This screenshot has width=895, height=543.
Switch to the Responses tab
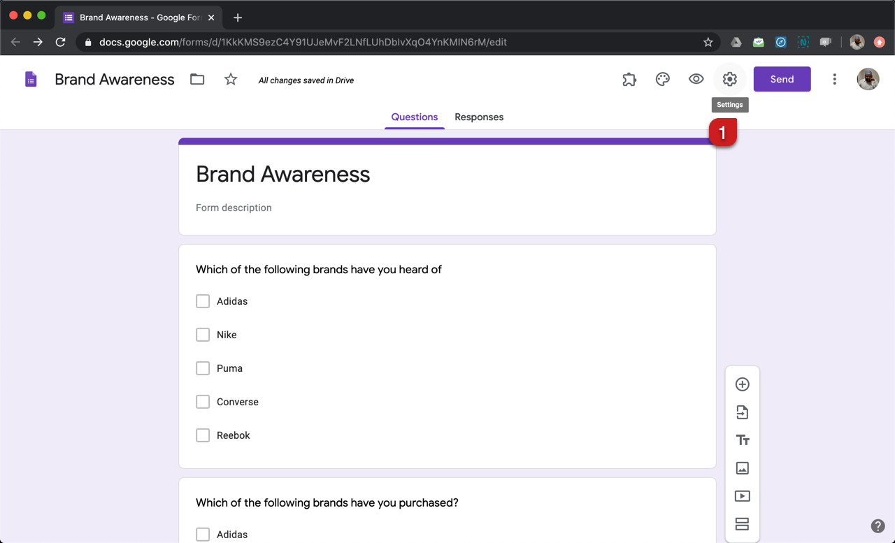click(479, 117)
